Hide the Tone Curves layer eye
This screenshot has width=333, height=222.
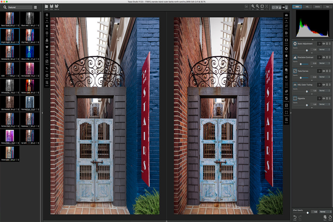click(324, 71)
